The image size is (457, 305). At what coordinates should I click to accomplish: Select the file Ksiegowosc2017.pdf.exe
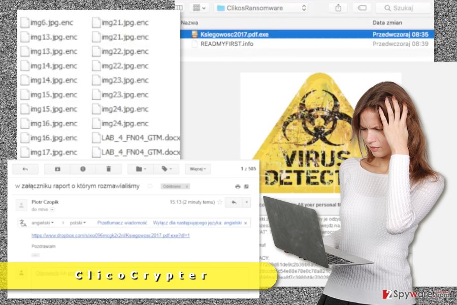pos(307,35)
